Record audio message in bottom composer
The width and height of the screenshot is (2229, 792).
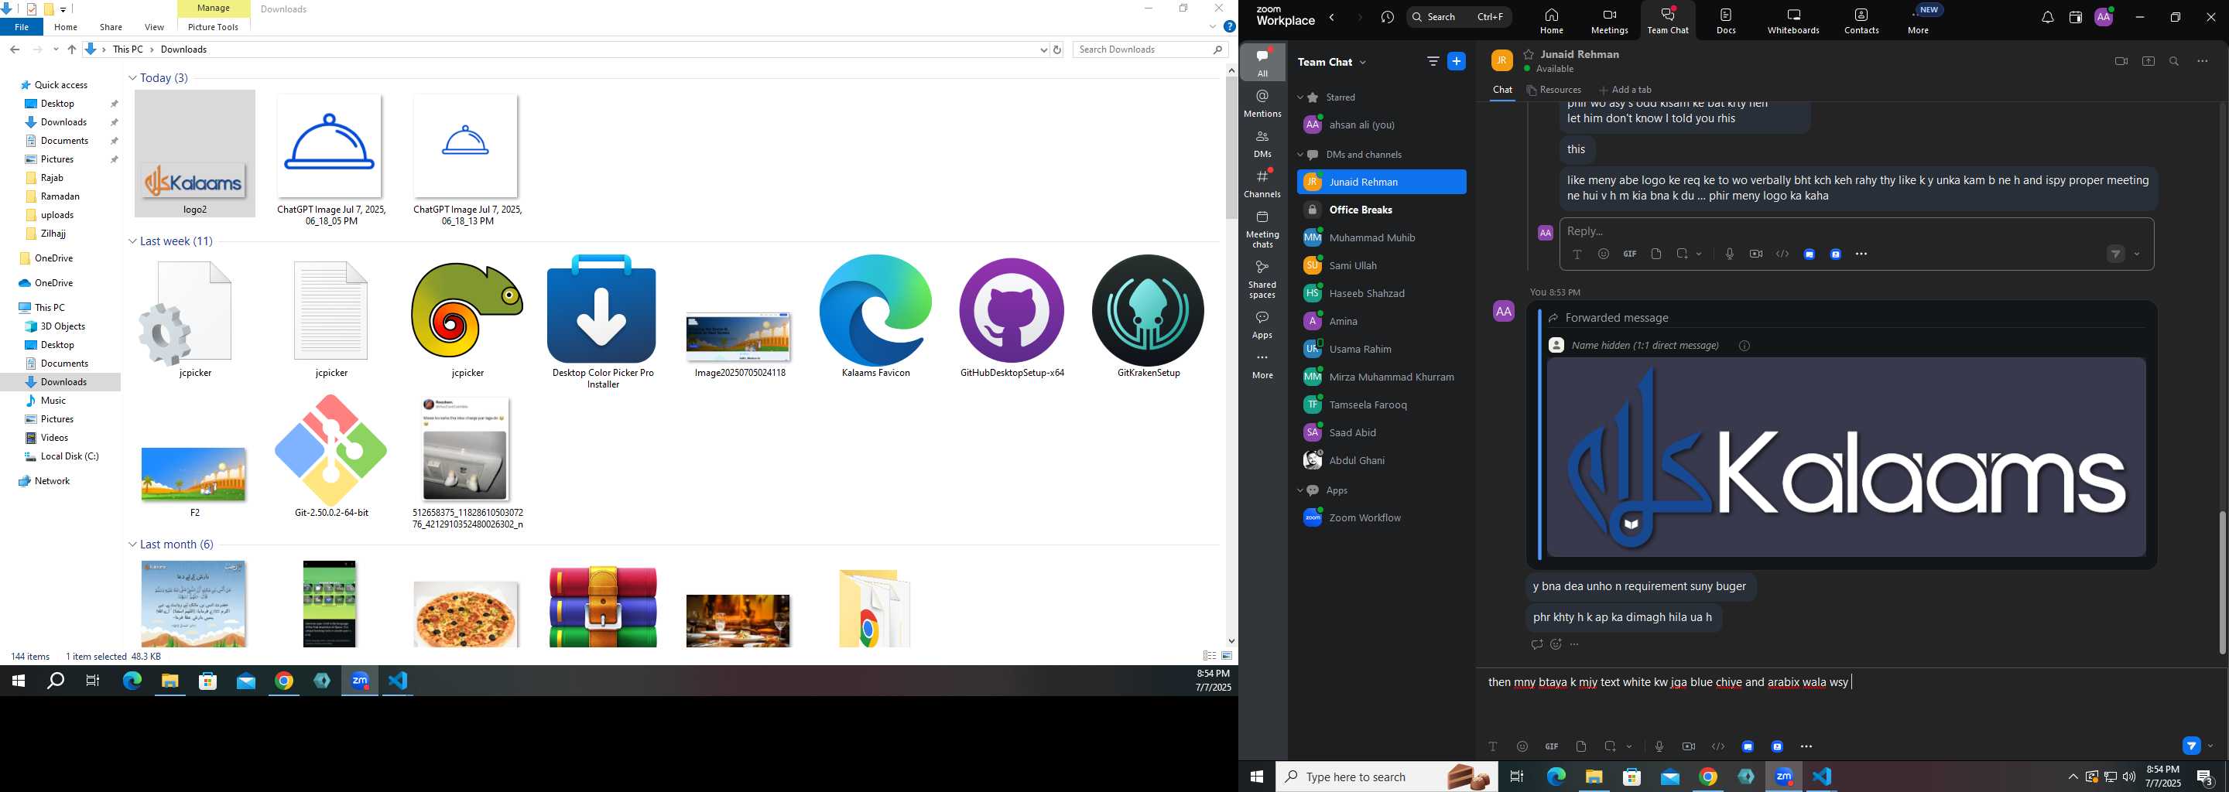(1659, 746)
